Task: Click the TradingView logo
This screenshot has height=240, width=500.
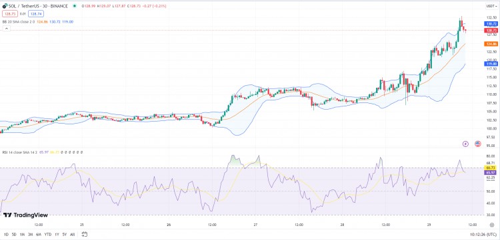Action: 25,215
